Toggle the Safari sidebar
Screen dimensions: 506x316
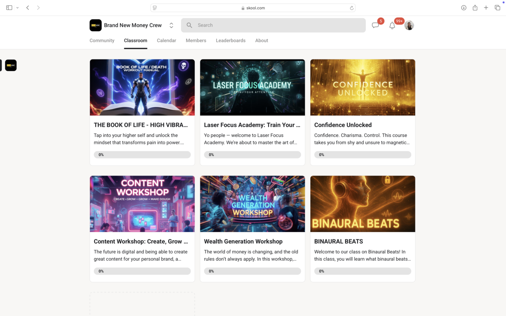tap(9, 8)
